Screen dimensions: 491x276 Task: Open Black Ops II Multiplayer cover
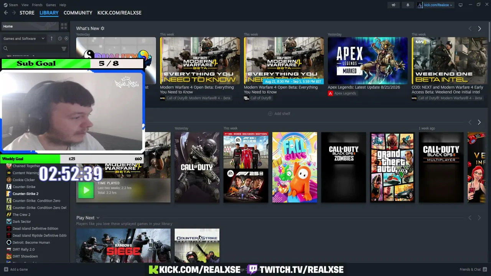point(441,167)
